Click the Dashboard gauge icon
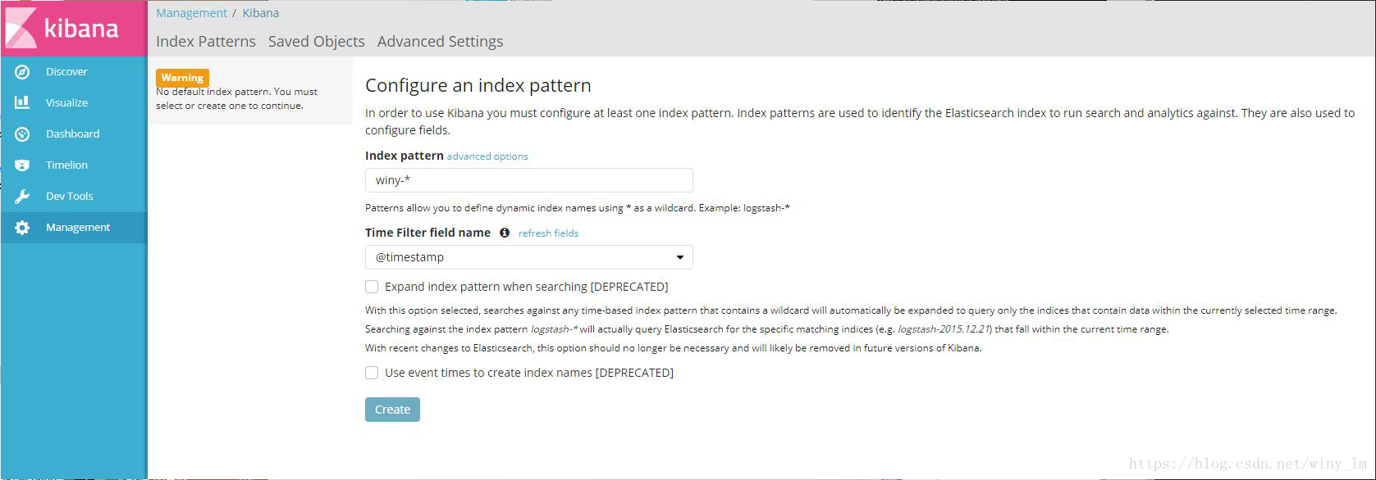Image resolution: width=1376 pixels, height=480 pixels. coord(22,134)
